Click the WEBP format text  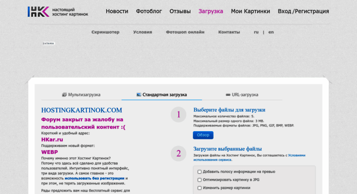[x=50, y=152]
